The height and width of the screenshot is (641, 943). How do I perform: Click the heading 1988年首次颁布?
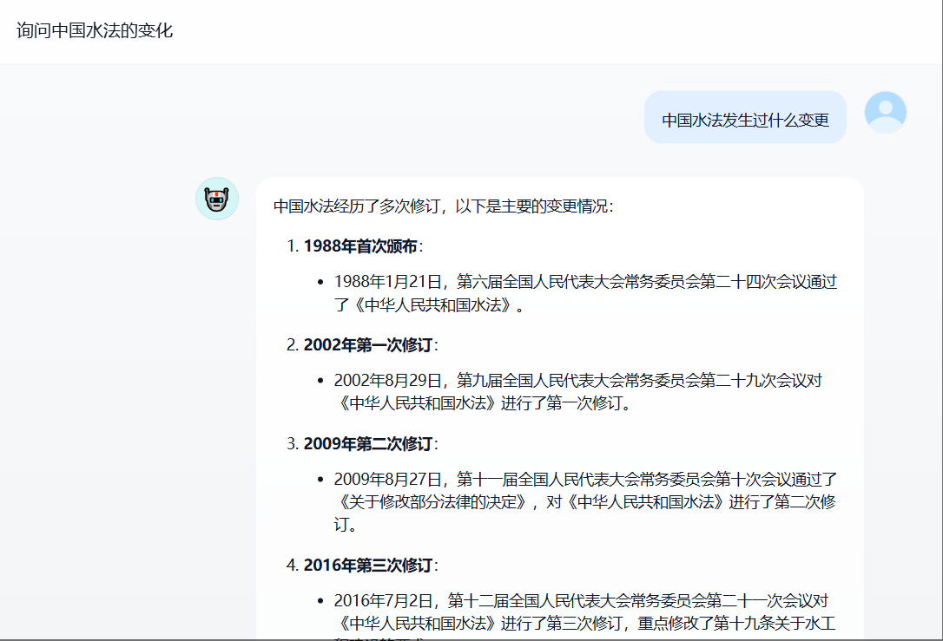click(360, 246)
